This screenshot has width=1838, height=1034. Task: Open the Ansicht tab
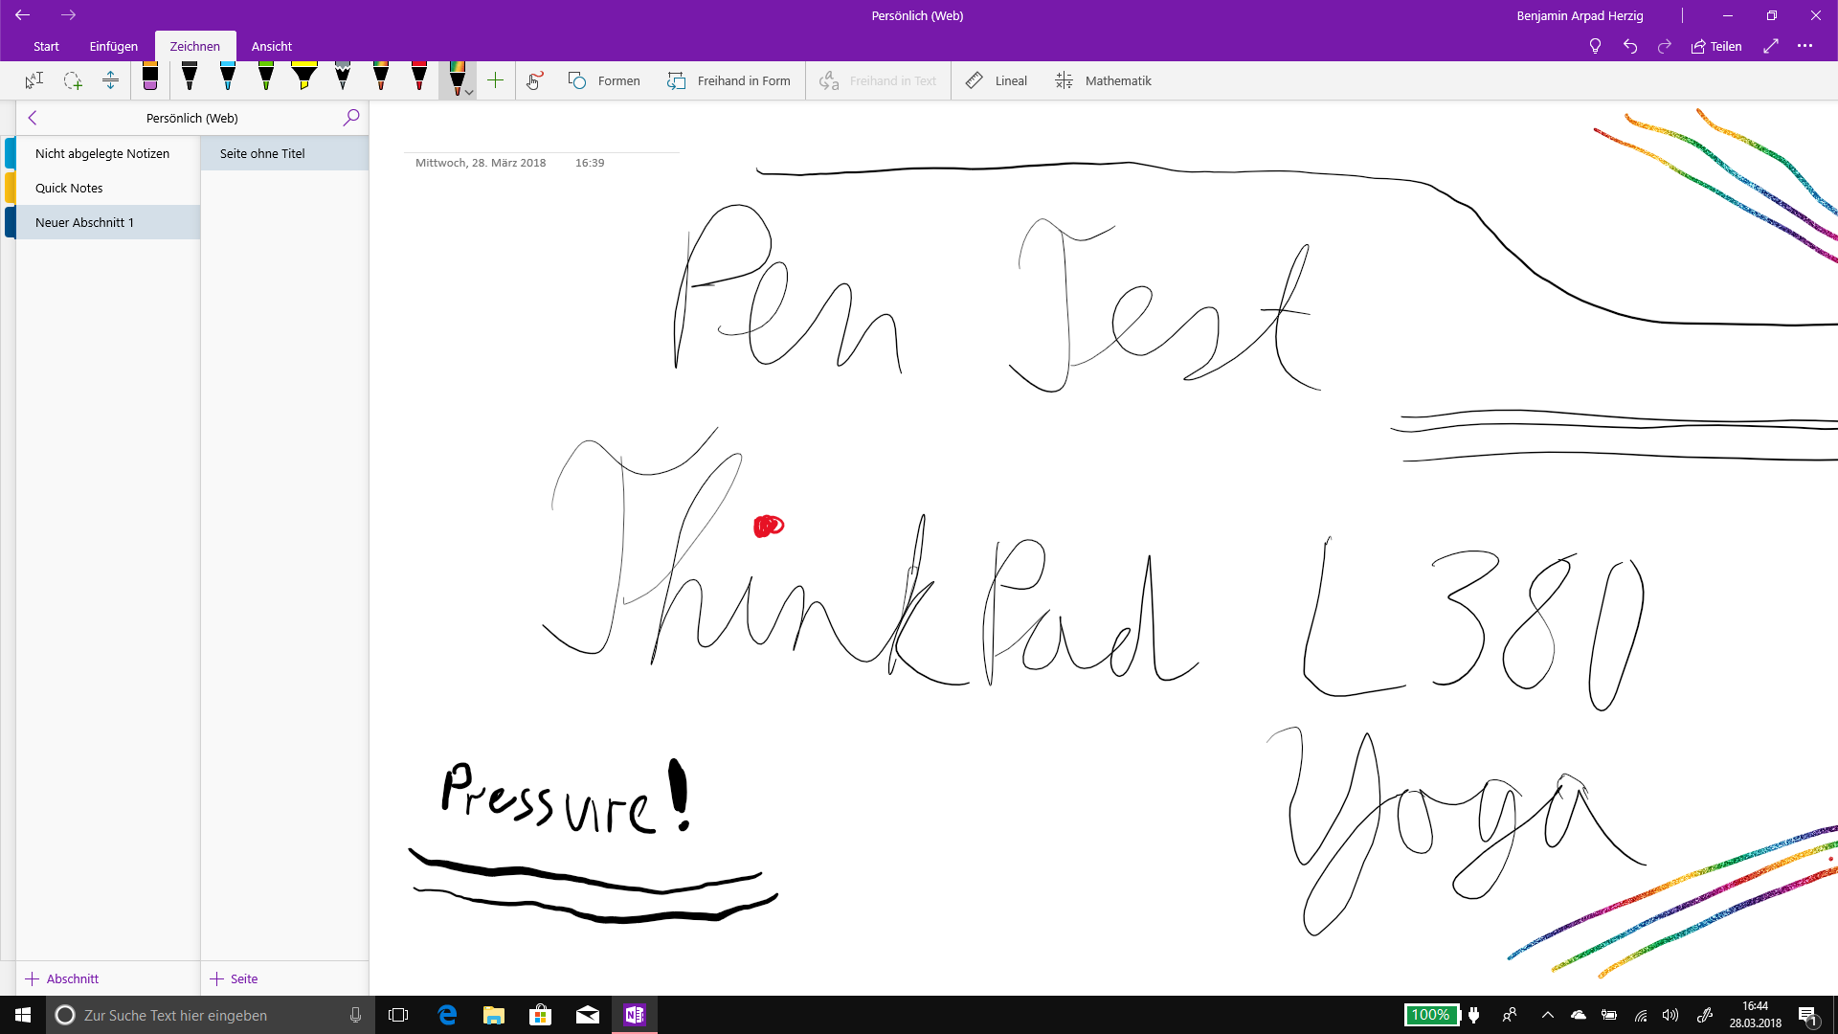coord(271,46)
